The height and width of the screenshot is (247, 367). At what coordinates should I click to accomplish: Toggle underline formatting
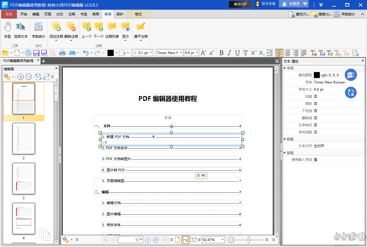pos(237,53)
